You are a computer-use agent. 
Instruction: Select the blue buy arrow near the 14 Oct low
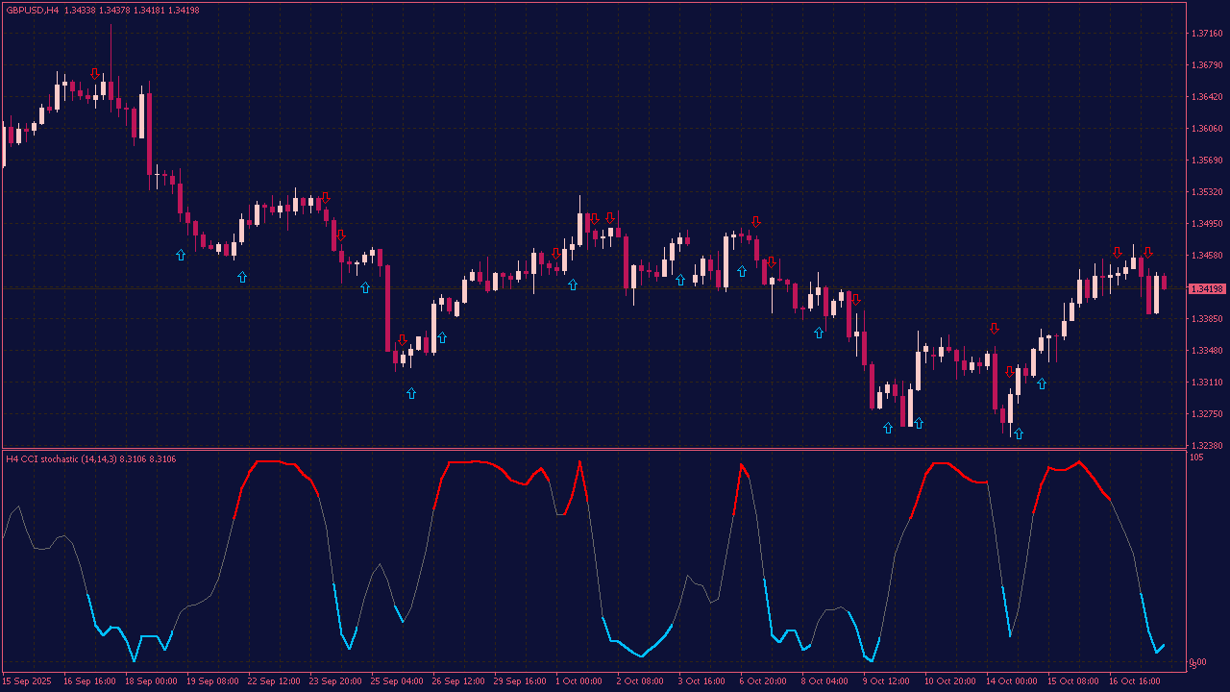pos(1019,434)
